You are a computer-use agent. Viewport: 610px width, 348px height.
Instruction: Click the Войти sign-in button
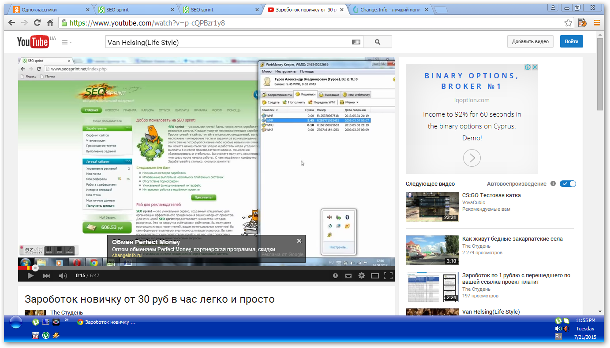[x=572, y=42]
